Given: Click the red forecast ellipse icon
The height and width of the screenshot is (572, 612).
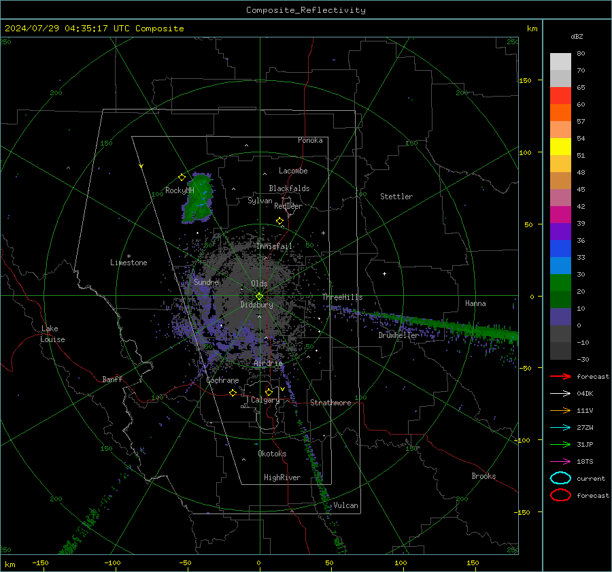Looking at the screenshot, I should [560, 495].
